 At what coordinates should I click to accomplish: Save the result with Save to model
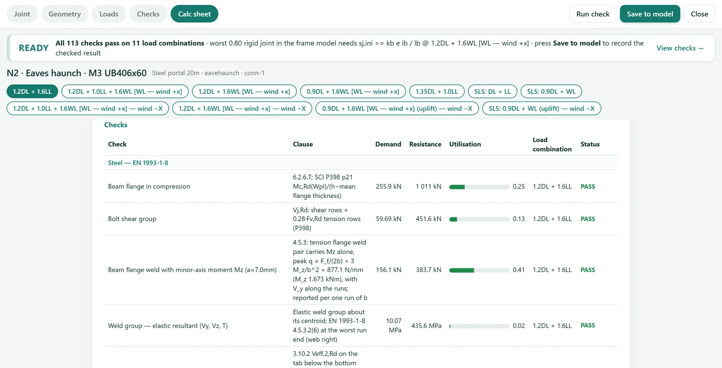[x=650, y=14]
